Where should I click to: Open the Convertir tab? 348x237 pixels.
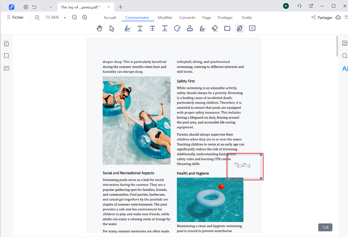[187, 18]
